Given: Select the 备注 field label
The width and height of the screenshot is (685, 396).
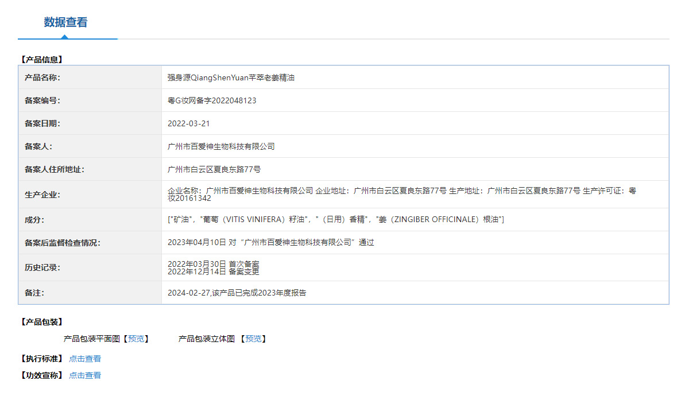Looking at the screenshot, I should (x=34, y=293).
